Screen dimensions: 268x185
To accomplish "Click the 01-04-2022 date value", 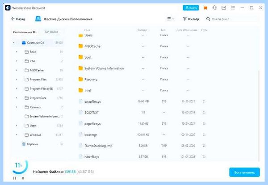I will point(188,157).
